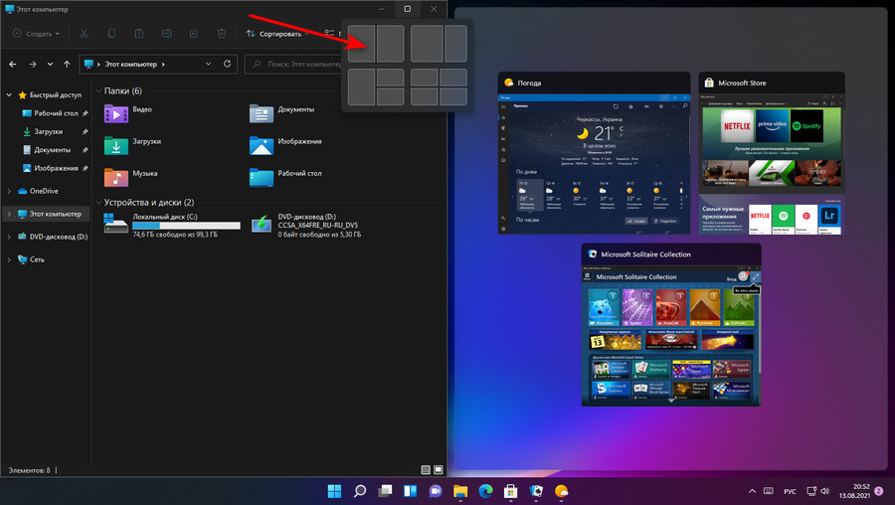Collapse Быстрый доступ in sidebar

click(x=9, y=94)
